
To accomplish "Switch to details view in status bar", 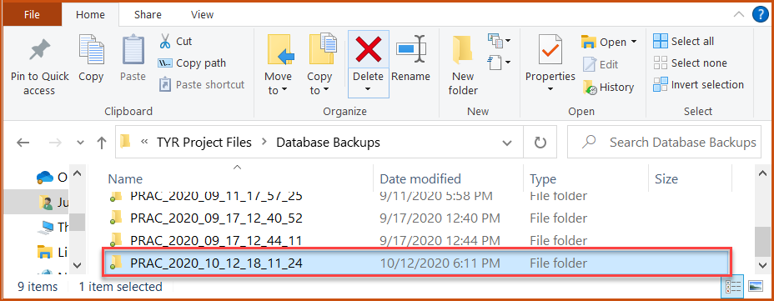I will tap(735, 286).
